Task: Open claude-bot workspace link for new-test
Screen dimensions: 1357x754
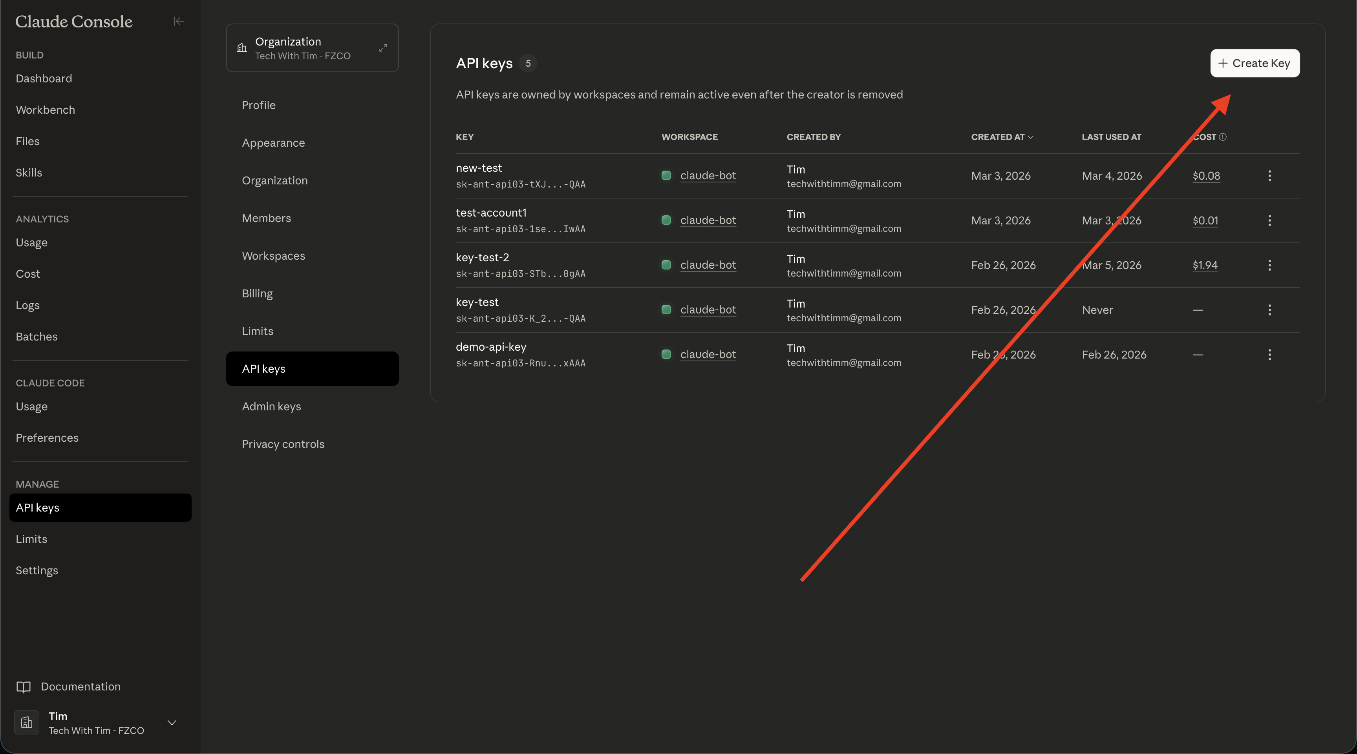Action: (708, 176)
